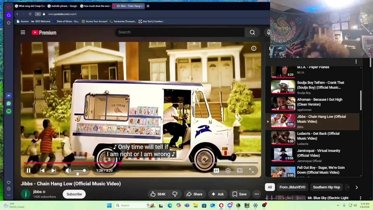Viewport: 373px width, 210px height.
Task: Reload the YouTube page
Action: tap(30, 14)
